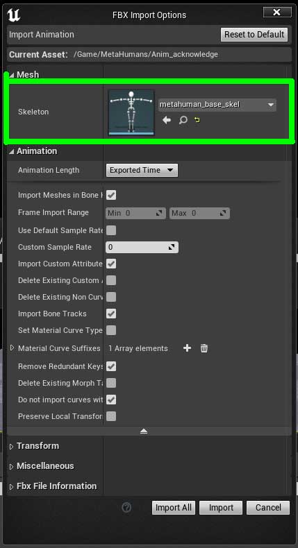Use selected asset arrow for Skeleton
Image resolution: width=298 pixels, height=548 pixels.
coord(167,120)
